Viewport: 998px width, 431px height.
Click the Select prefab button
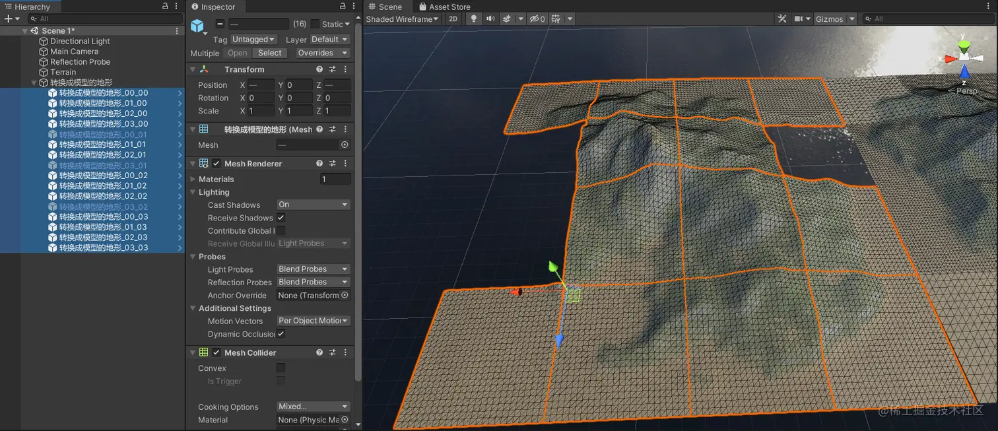[269, 53]
